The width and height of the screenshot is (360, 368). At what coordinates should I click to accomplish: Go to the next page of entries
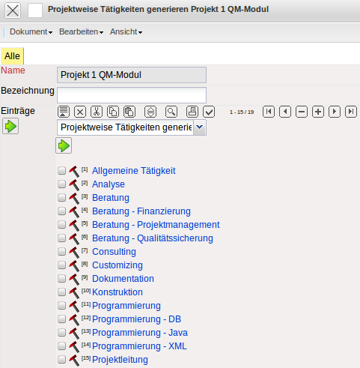[335, 112]
